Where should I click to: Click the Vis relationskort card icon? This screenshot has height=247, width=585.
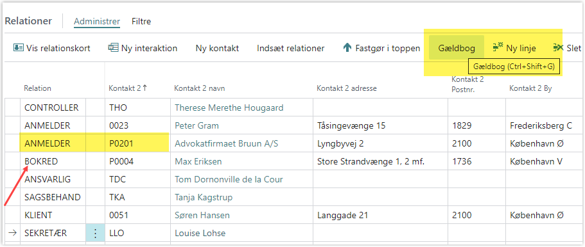pos(18,48)
